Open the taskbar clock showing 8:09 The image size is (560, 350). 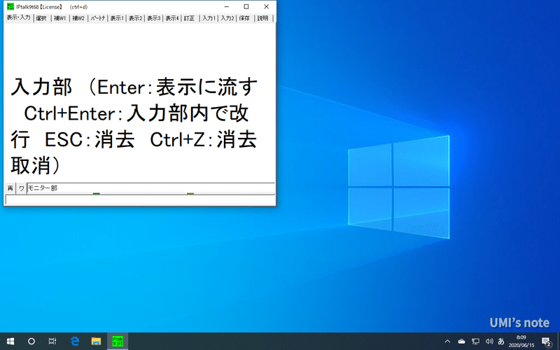(x=521, y=342)
